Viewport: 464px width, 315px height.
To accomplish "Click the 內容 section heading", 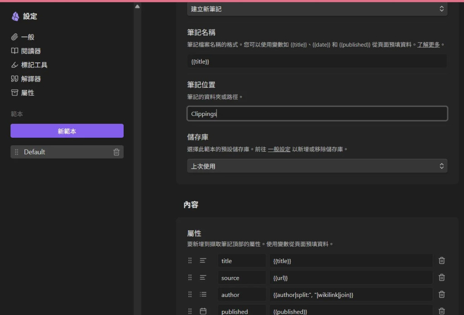I will coord(191,205).
